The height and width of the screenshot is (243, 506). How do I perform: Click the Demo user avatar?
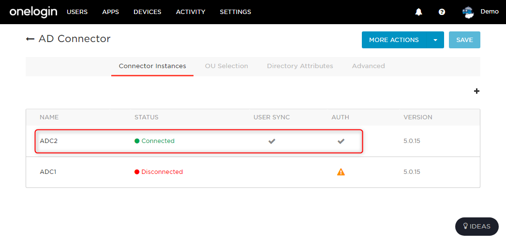click(x=468, y=12)
